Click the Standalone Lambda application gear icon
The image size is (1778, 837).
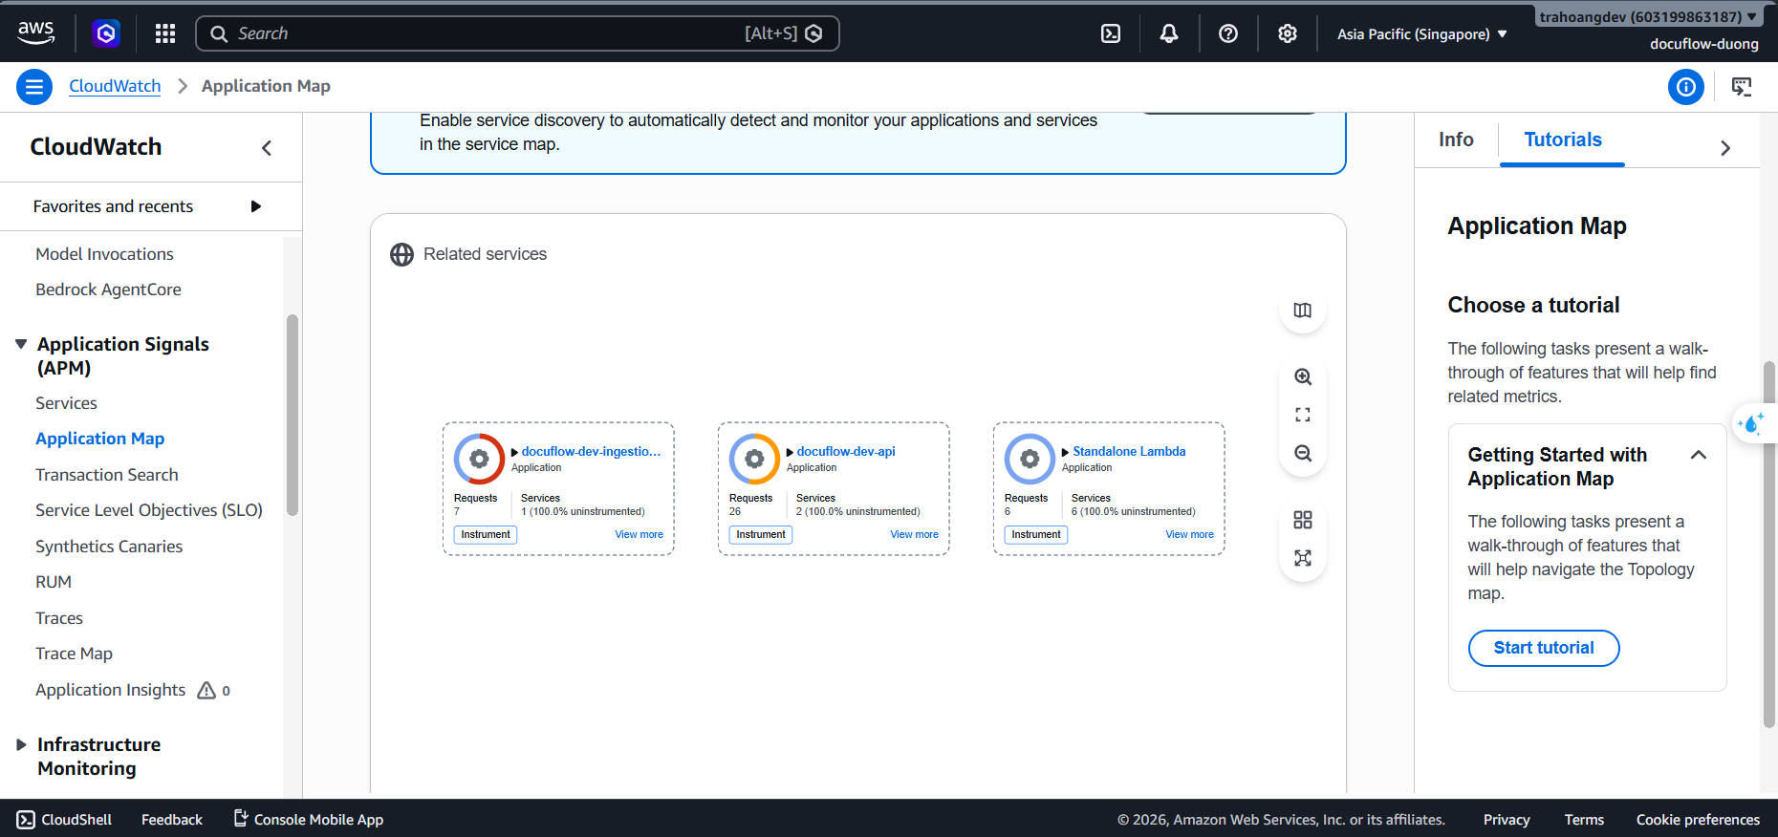(x=1030, y=459)
